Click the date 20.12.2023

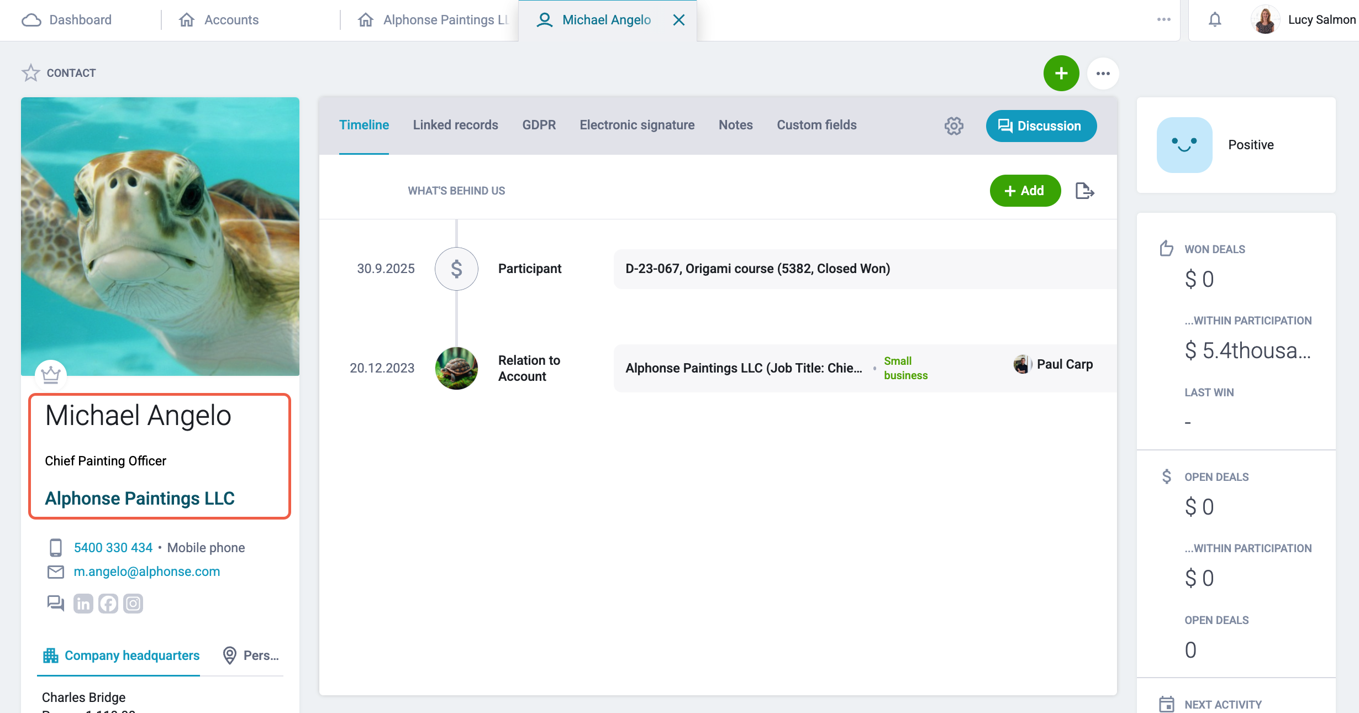coord(382,368)
